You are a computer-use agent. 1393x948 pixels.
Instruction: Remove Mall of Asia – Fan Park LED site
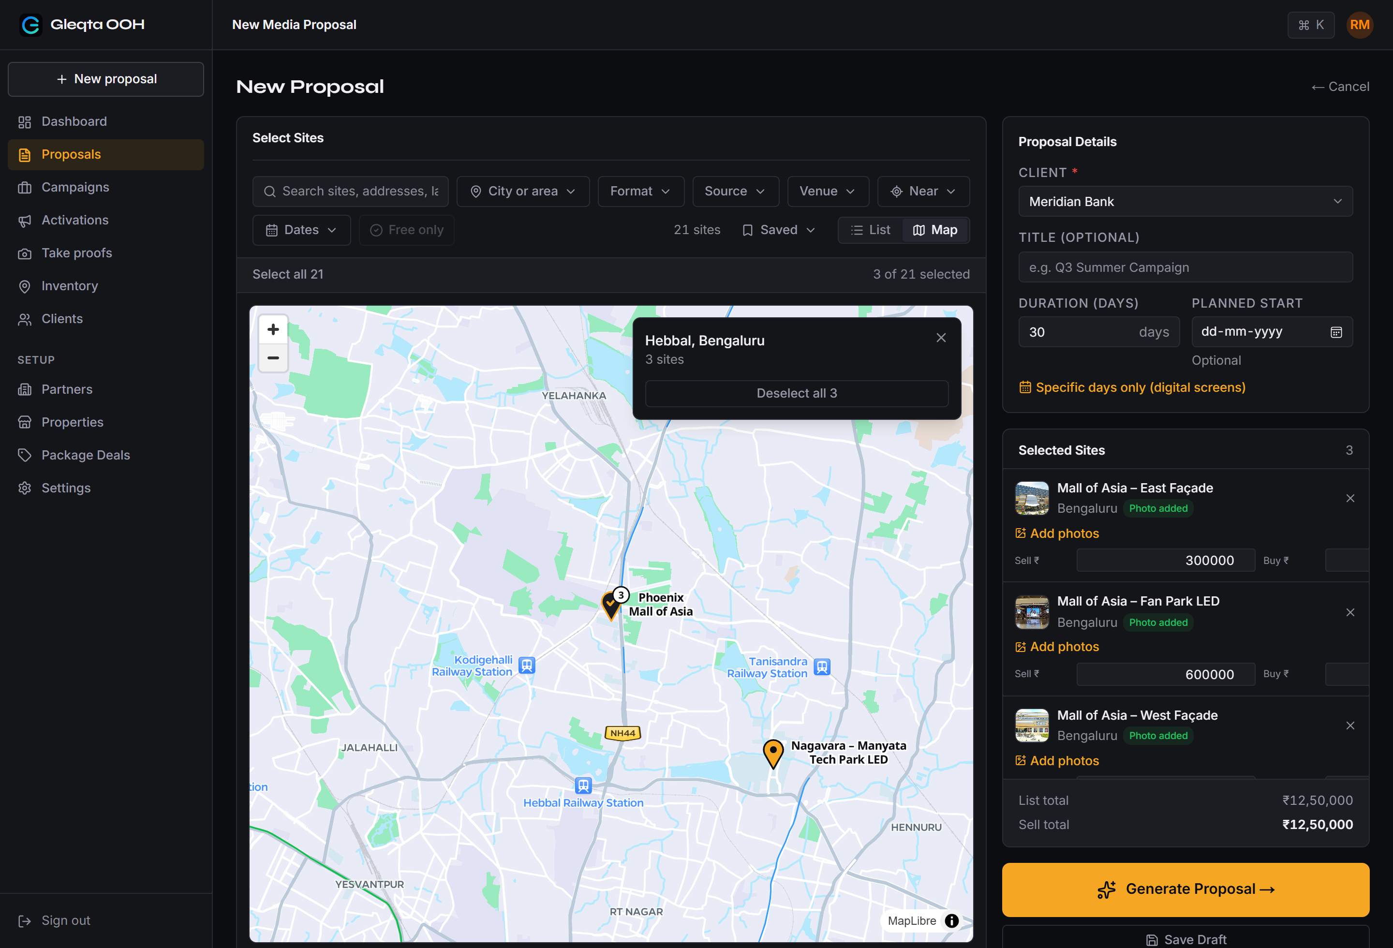(x=1350, y=612)
